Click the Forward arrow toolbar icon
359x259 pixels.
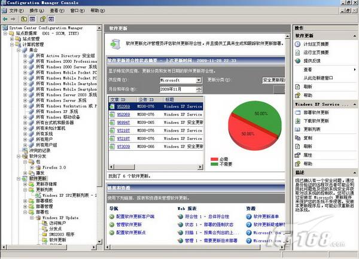click(13, 19)
